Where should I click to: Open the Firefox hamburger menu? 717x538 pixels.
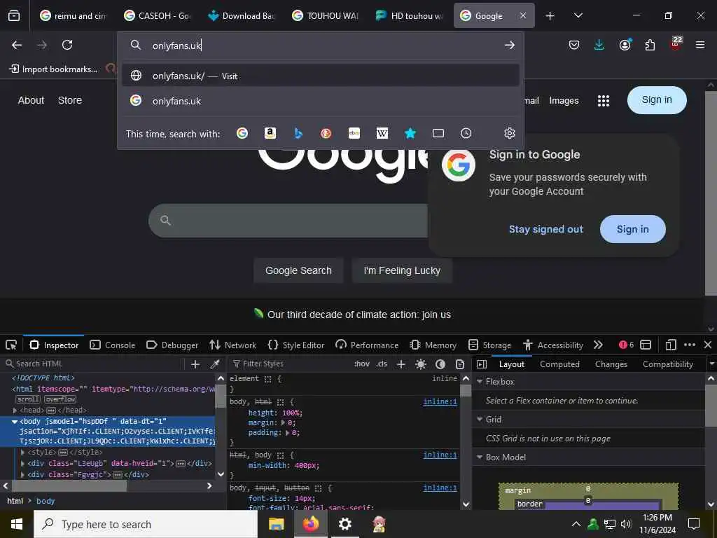tap(700, 45)
